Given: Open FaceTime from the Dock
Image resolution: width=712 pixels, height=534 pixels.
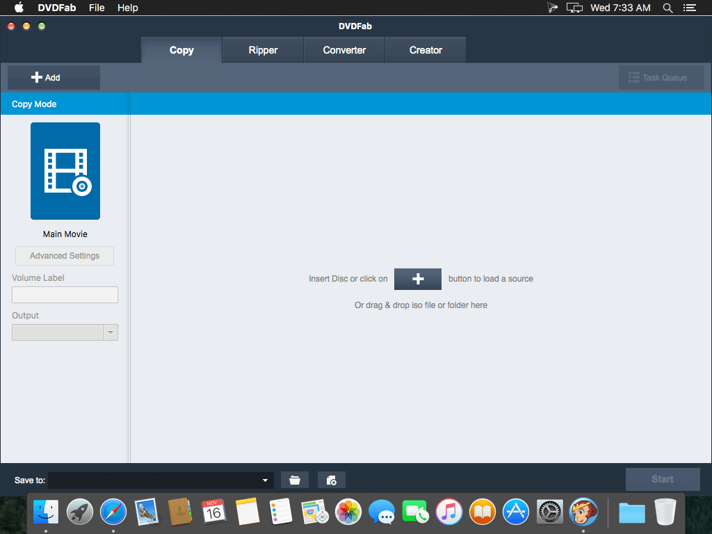Looking at the screenshot, I should [x=415, y=512].
